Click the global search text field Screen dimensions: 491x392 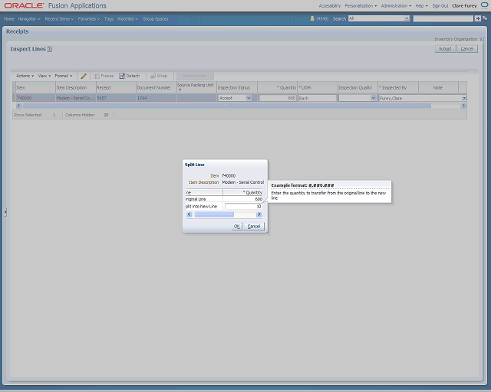tap(443, 18)
